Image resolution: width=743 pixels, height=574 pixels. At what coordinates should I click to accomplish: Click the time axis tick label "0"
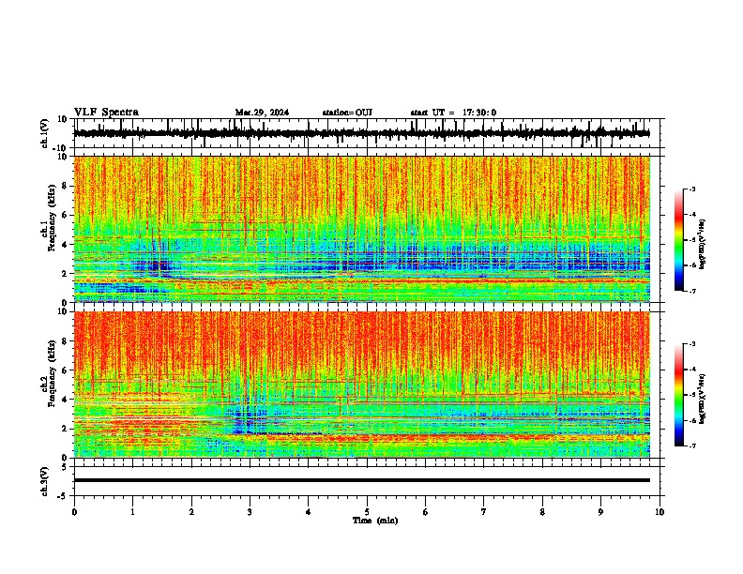tap(74, 512)
